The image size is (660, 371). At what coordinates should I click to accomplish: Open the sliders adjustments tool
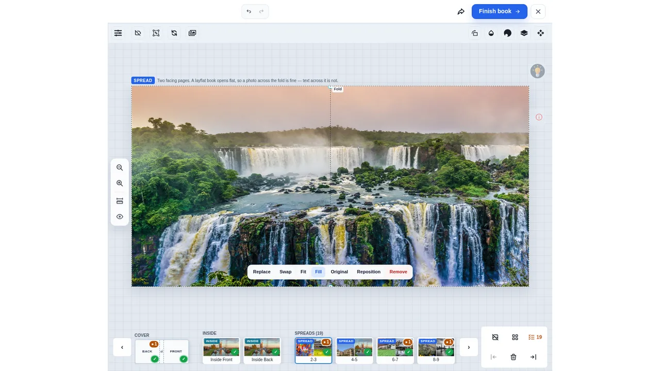(x=118, y=33)
